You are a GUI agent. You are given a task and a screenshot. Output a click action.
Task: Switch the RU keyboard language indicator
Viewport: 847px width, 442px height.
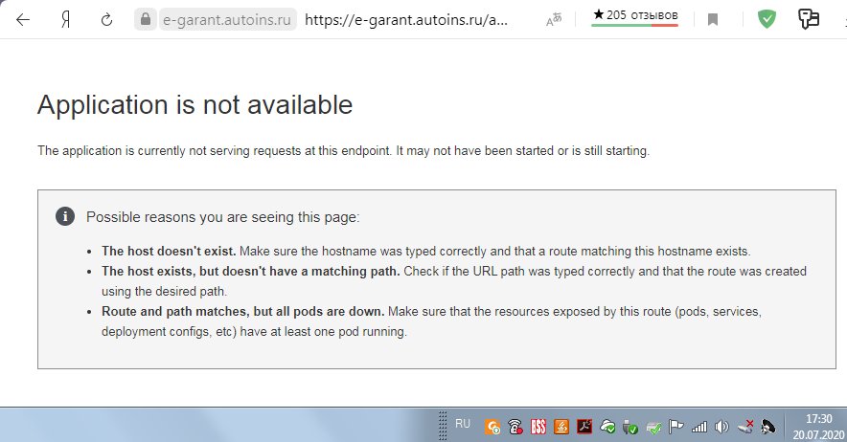(463, 423)
